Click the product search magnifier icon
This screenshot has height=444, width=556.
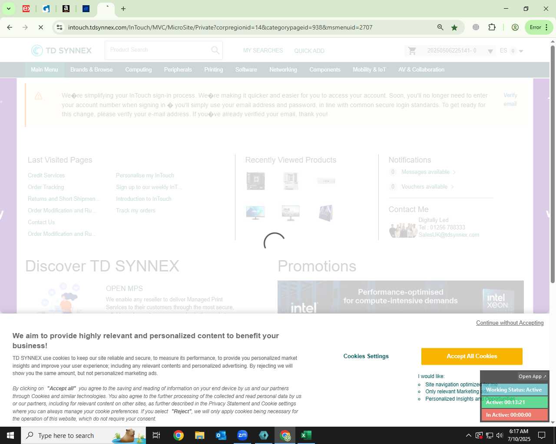[215, 50]
